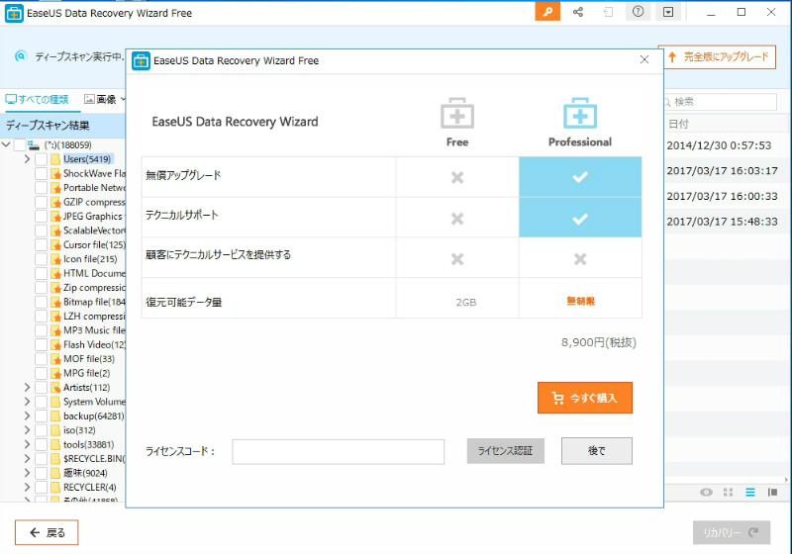792x554 pixels.
Task: Click the JPEG Graphics starred folder icon
Action: [55, 217]
